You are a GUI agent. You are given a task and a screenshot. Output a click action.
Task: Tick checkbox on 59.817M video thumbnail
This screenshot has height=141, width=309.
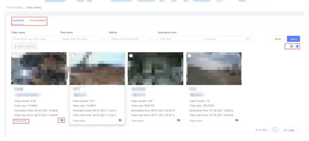[131, 56]
